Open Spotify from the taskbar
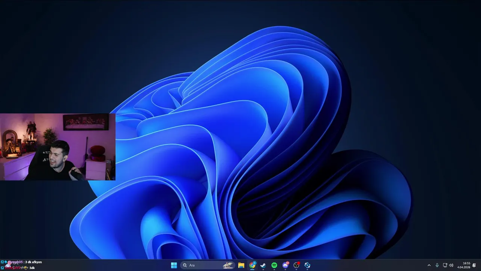Viewport: 481px width, 271px height. click(x=274, y=265)
